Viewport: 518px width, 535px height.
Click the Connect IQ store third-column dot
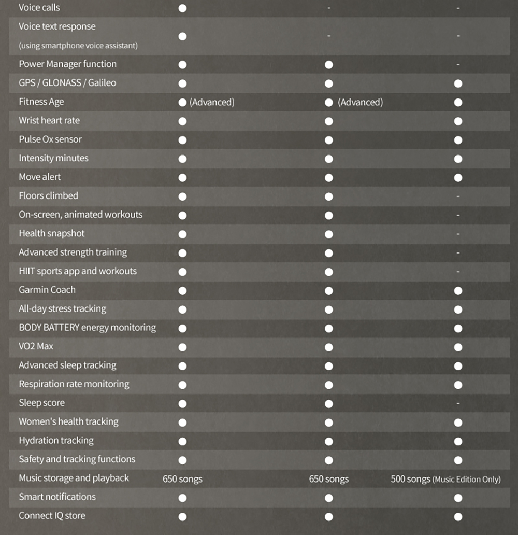tap(458, 516)
